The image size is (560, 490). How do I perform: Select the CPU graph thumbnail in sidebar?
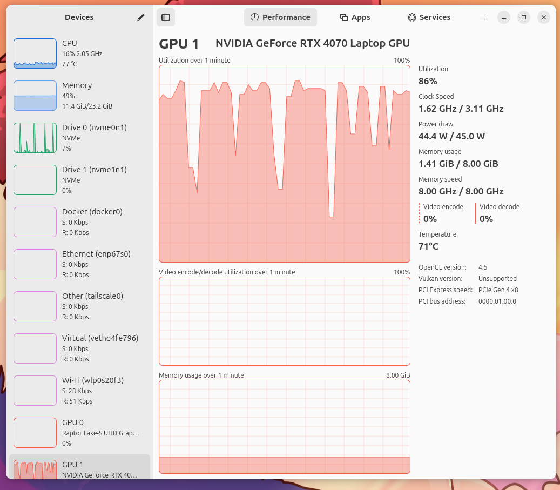point(35,53)
